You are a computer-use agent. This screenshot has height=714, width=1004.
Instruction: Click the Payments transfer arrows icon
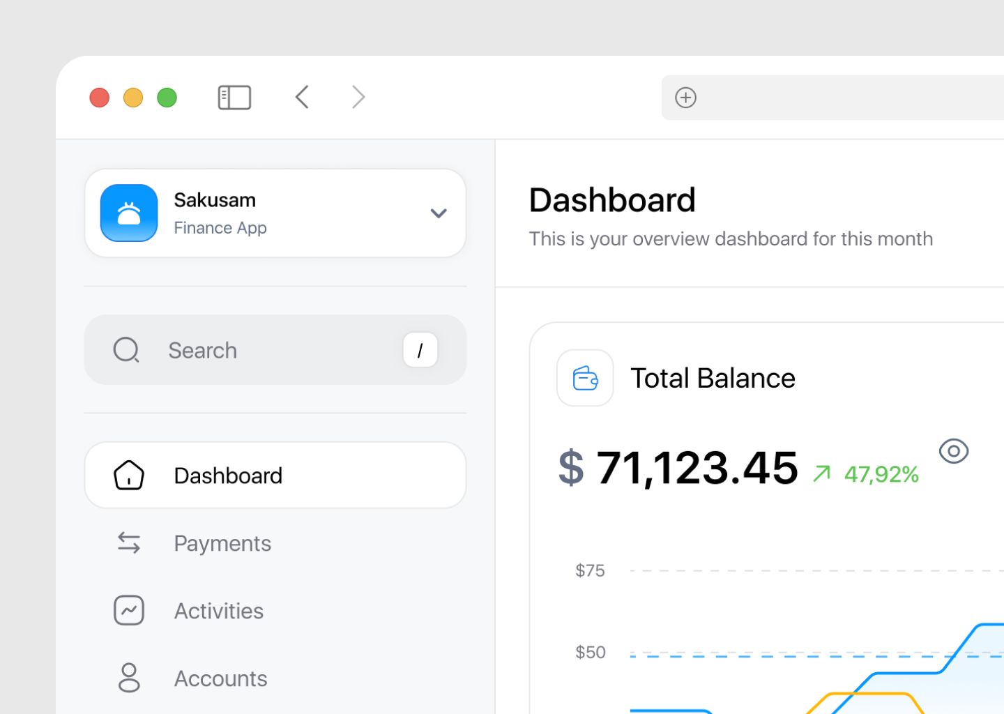pos(128,543)
